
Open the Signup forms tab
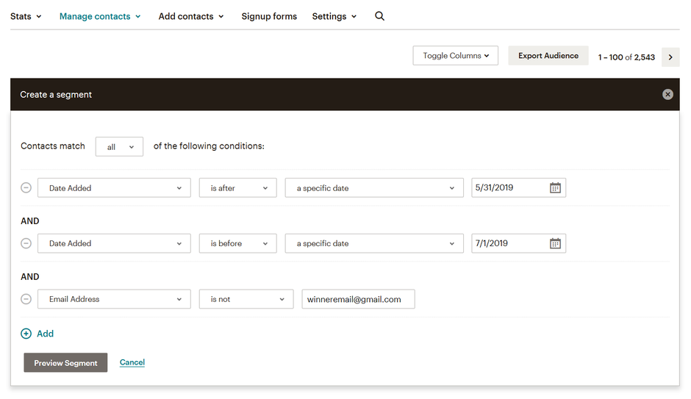[269, 16]
